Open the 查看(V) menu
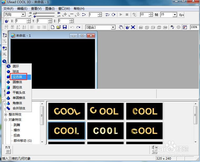This screenshot has width=200, height=162. pos(36,9)
